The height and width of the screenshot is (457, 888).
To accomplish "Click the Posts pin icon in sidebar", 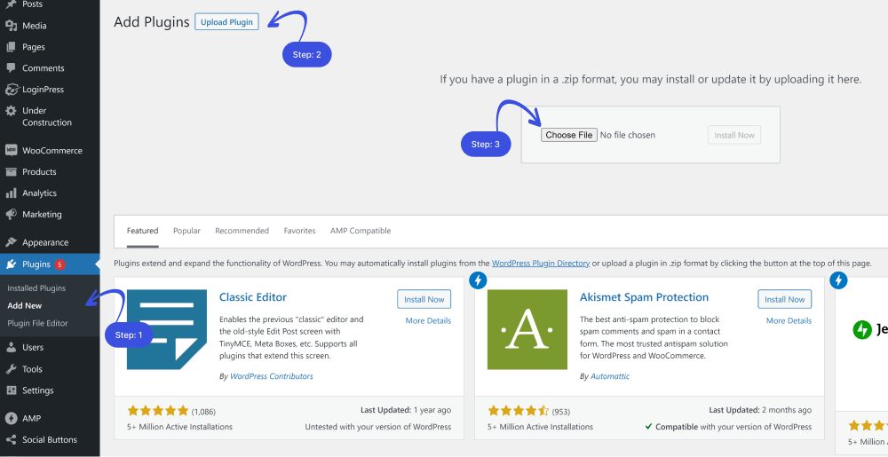I will 11,4.
